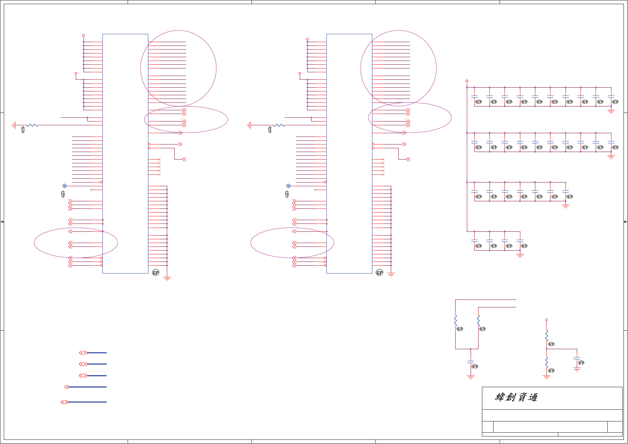Screen dimensions: 628x444
Task: Select the horizontal resistor feeding the left IC
Action: tap(33, 125)
